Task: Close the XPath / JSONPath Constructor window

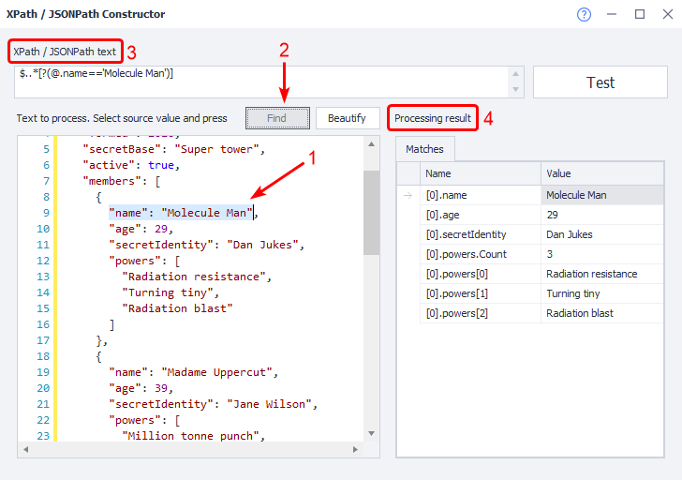Action: [665, 14]
